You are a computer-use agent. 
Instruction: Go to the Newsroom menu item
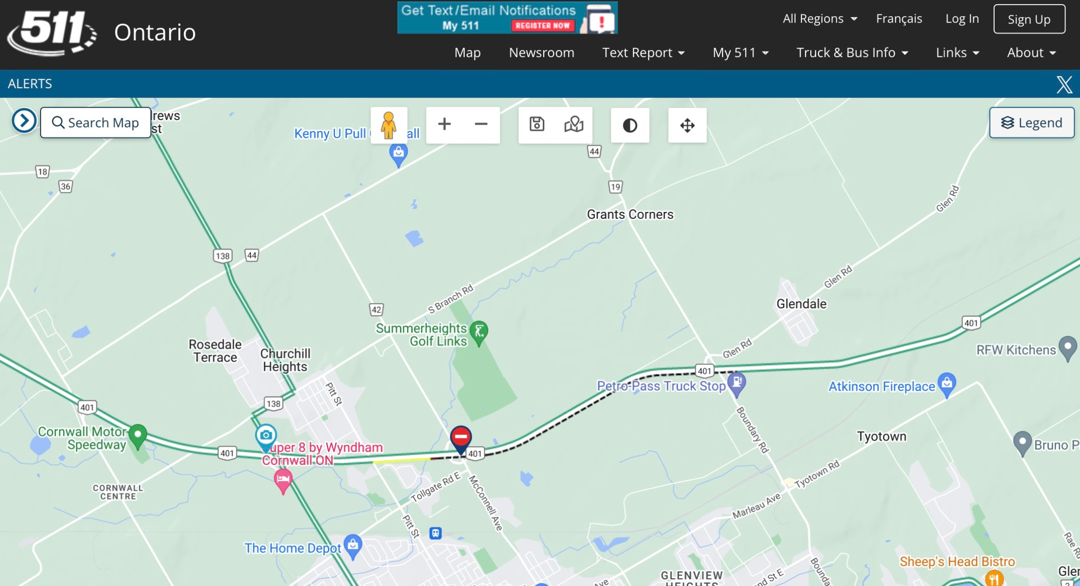tap(541, 53)
